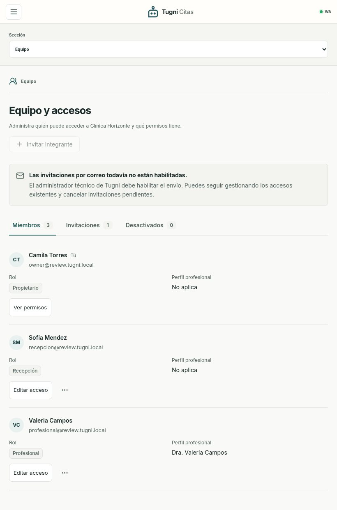
Task: Click the Recepción role badge
Action: (25, 371)
